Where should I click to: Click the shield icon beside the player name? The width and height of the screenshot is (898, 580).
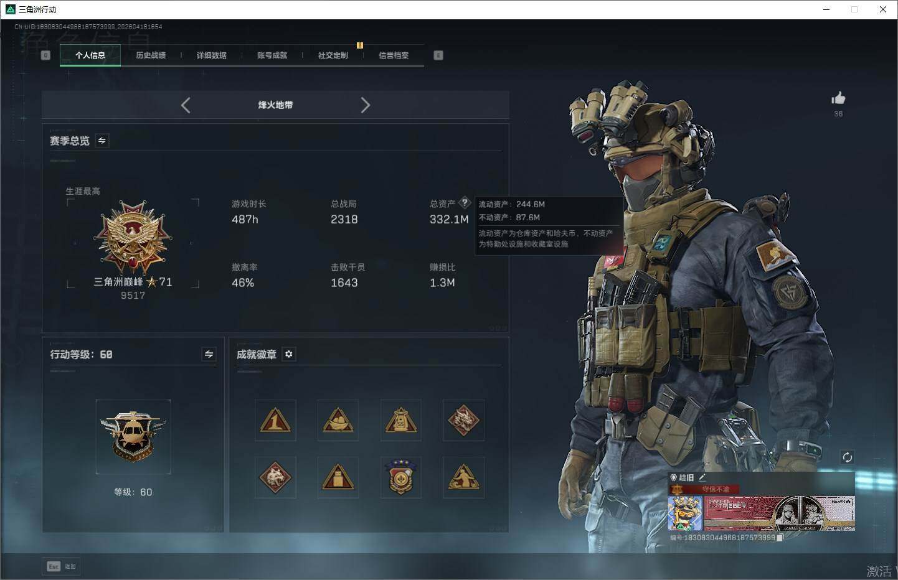pyautogui.click(x=673, y=477)
